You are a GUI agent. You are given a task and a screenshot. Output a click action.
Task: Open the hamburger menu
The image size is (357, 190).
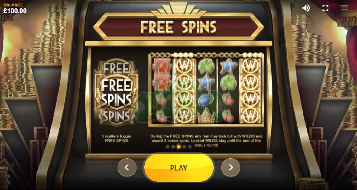tap(344, 8)
